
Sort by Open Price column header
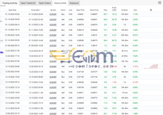(80, 10)
